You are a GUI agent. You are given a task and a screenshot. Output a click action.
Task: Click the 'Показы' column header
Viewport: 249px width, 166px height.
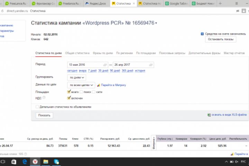click(63, 139)
